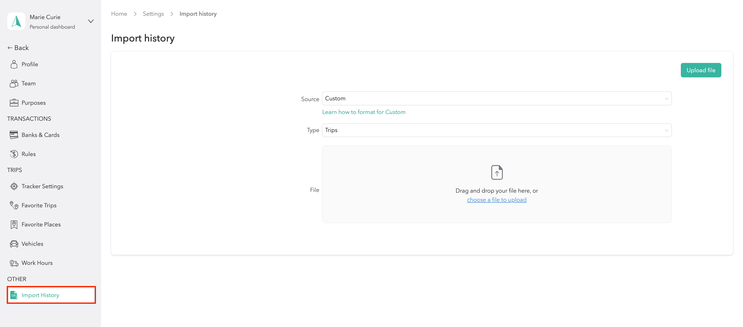Click the Favorite Places pin icon
This screenshot has height=327, width=743.
coord(14,225)
